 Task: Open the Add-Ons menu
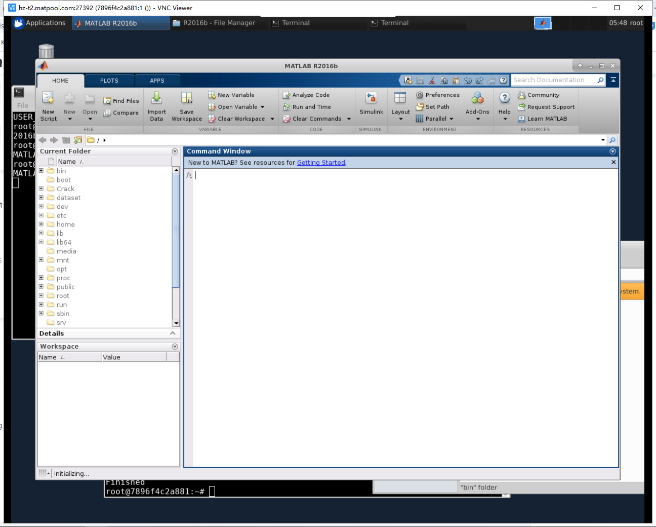(x=477, y=106)
